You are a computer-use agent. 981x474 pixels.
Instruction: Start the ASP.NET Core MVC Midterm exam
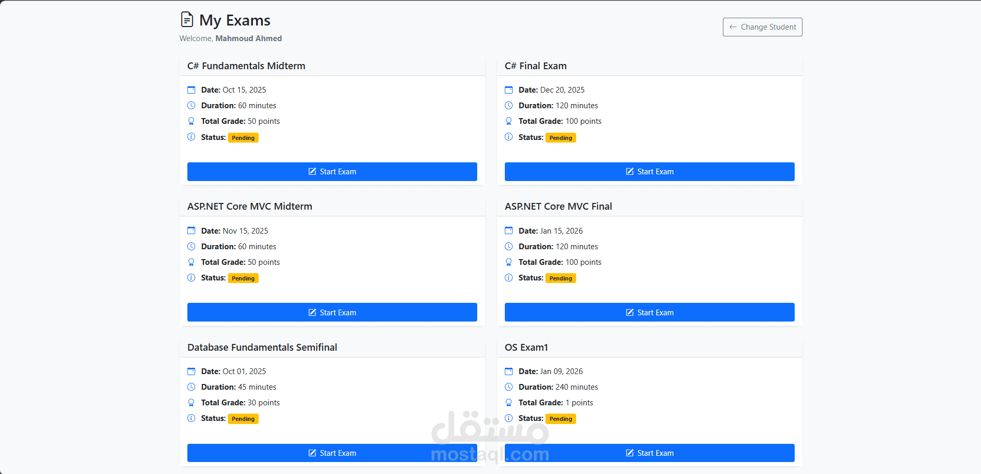click(332, 312)
